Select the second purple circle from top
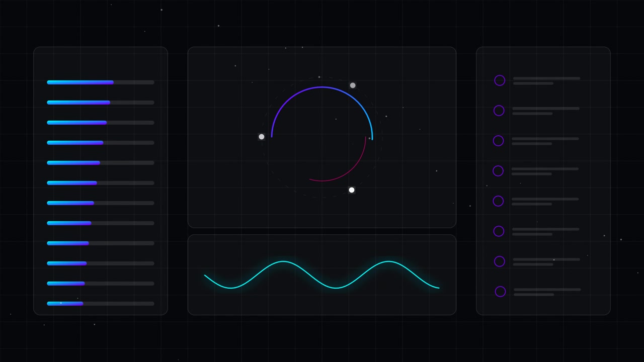This screenshot has width=644, height=362. tap(499, 111)
